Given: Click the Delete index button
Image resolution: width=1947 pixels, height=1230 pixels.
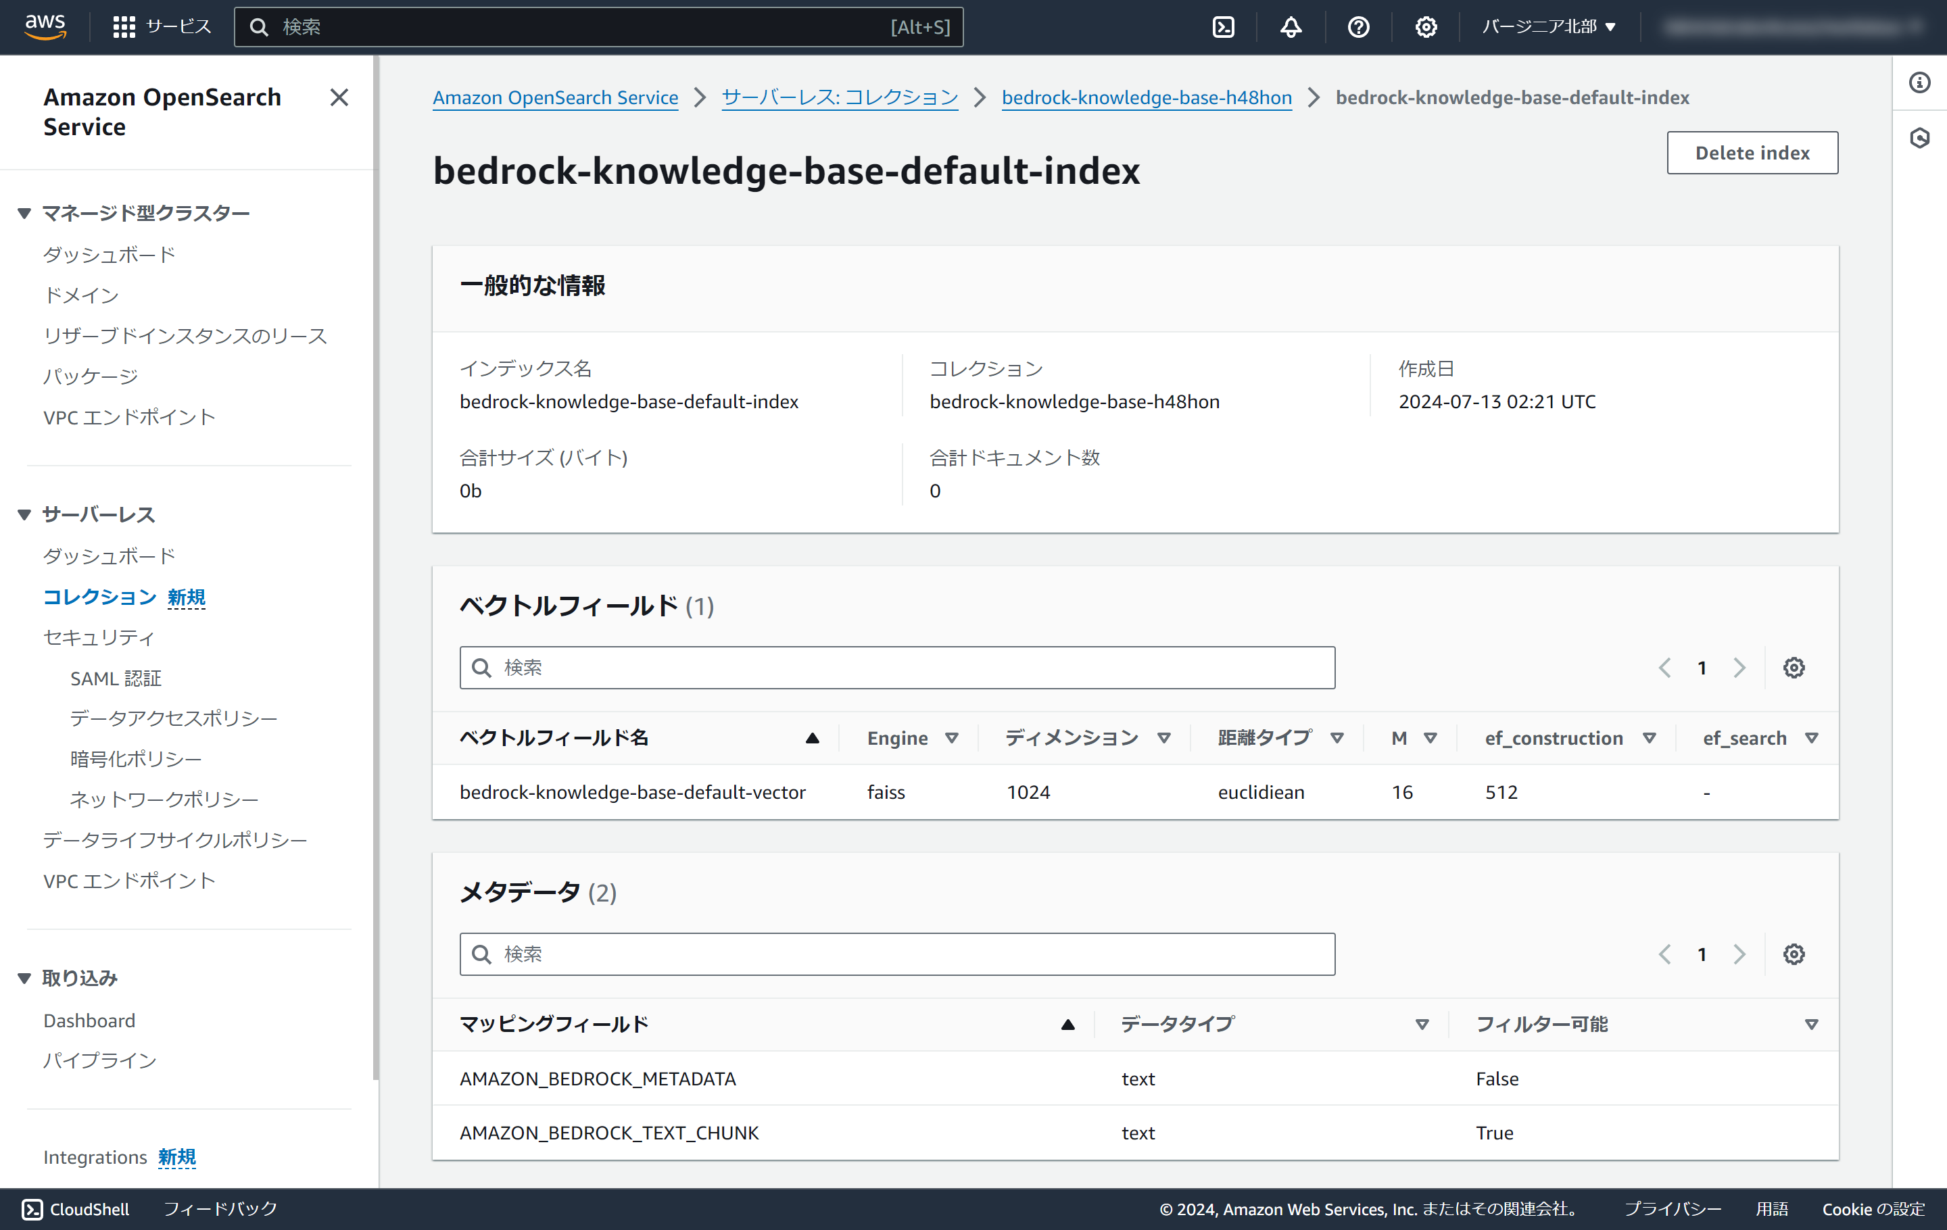Looking at the screenshot, I should (x=1752, y=153).
